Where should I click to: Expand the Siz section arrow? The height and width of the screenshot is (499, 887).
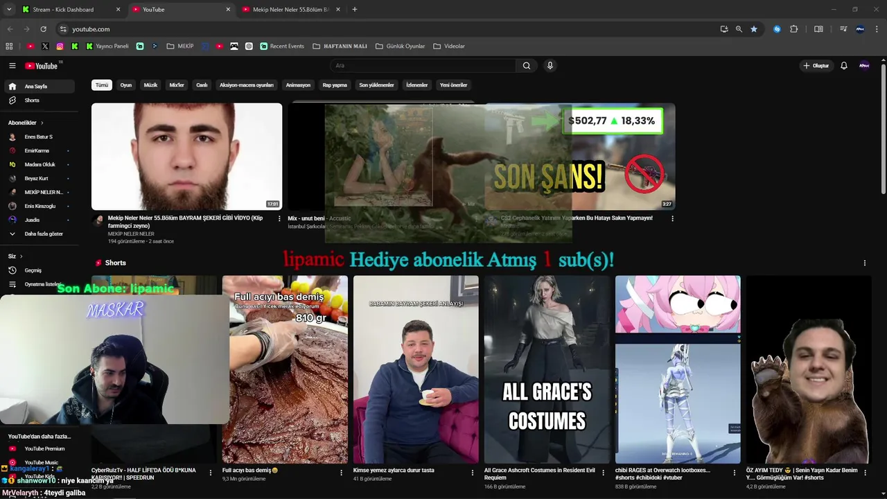click(21, 256)
